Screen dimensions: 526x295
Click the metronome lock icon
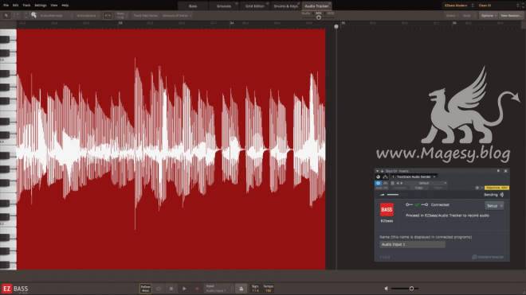pyautogui.click(x=241, y=289)
